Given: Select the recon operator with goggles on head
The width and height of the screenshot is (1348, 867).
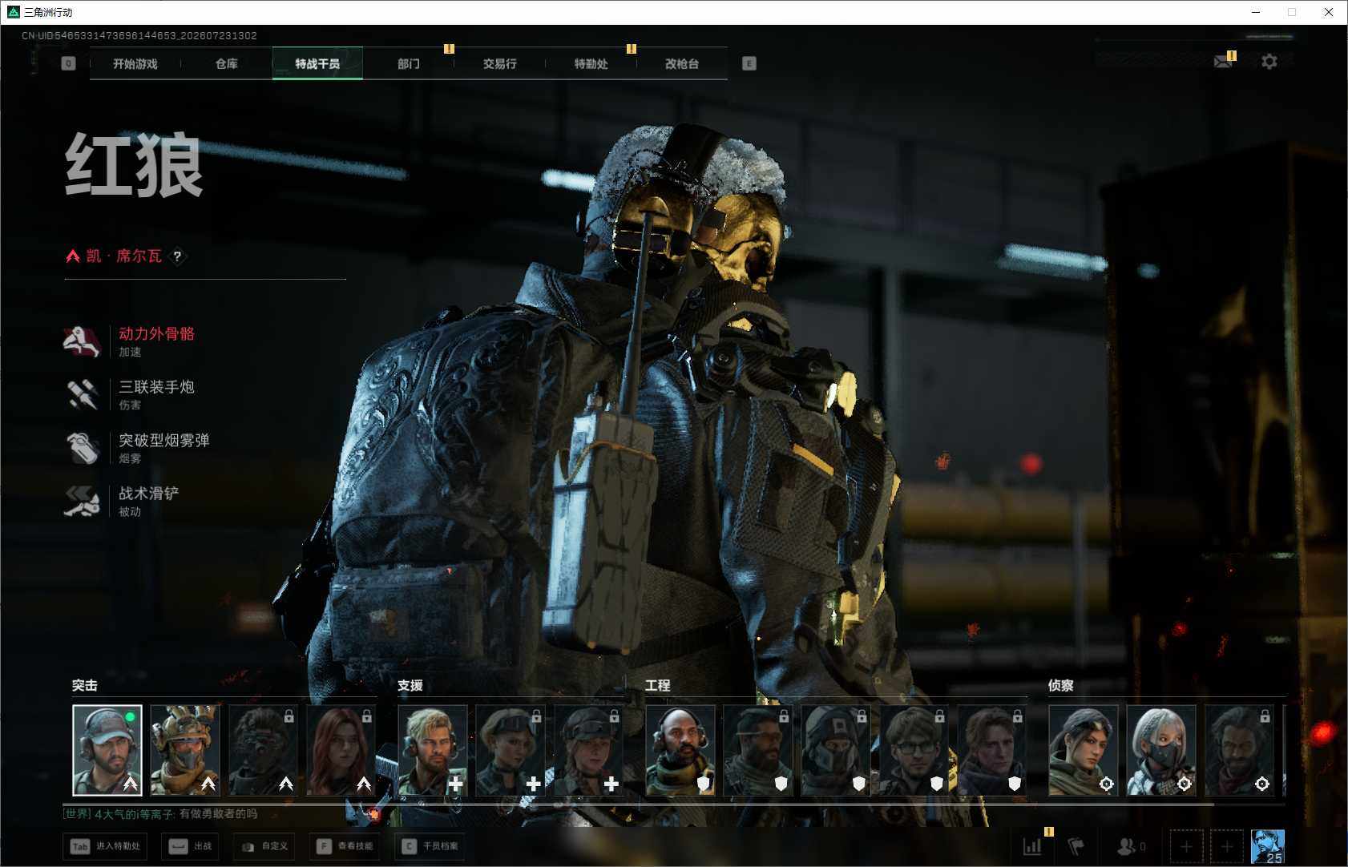Looking at the screenshot, I should (1084, 750).
